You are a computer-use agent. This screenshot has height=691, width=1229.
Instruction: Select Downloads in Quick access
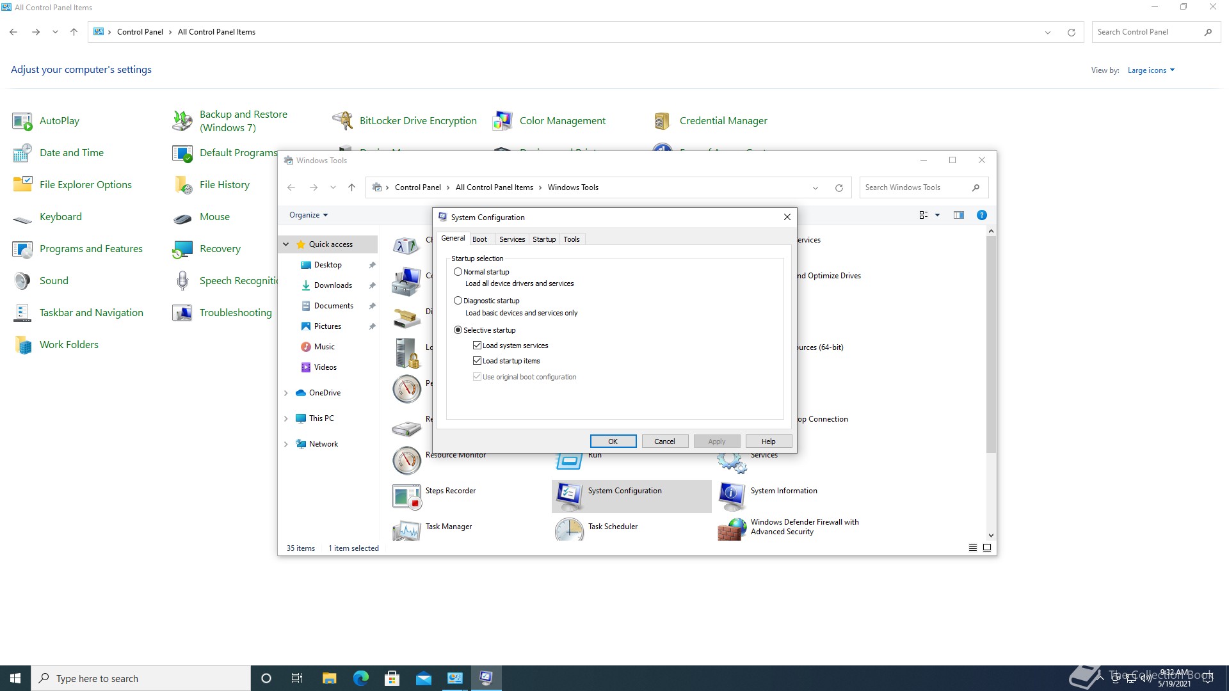point(333,285)
